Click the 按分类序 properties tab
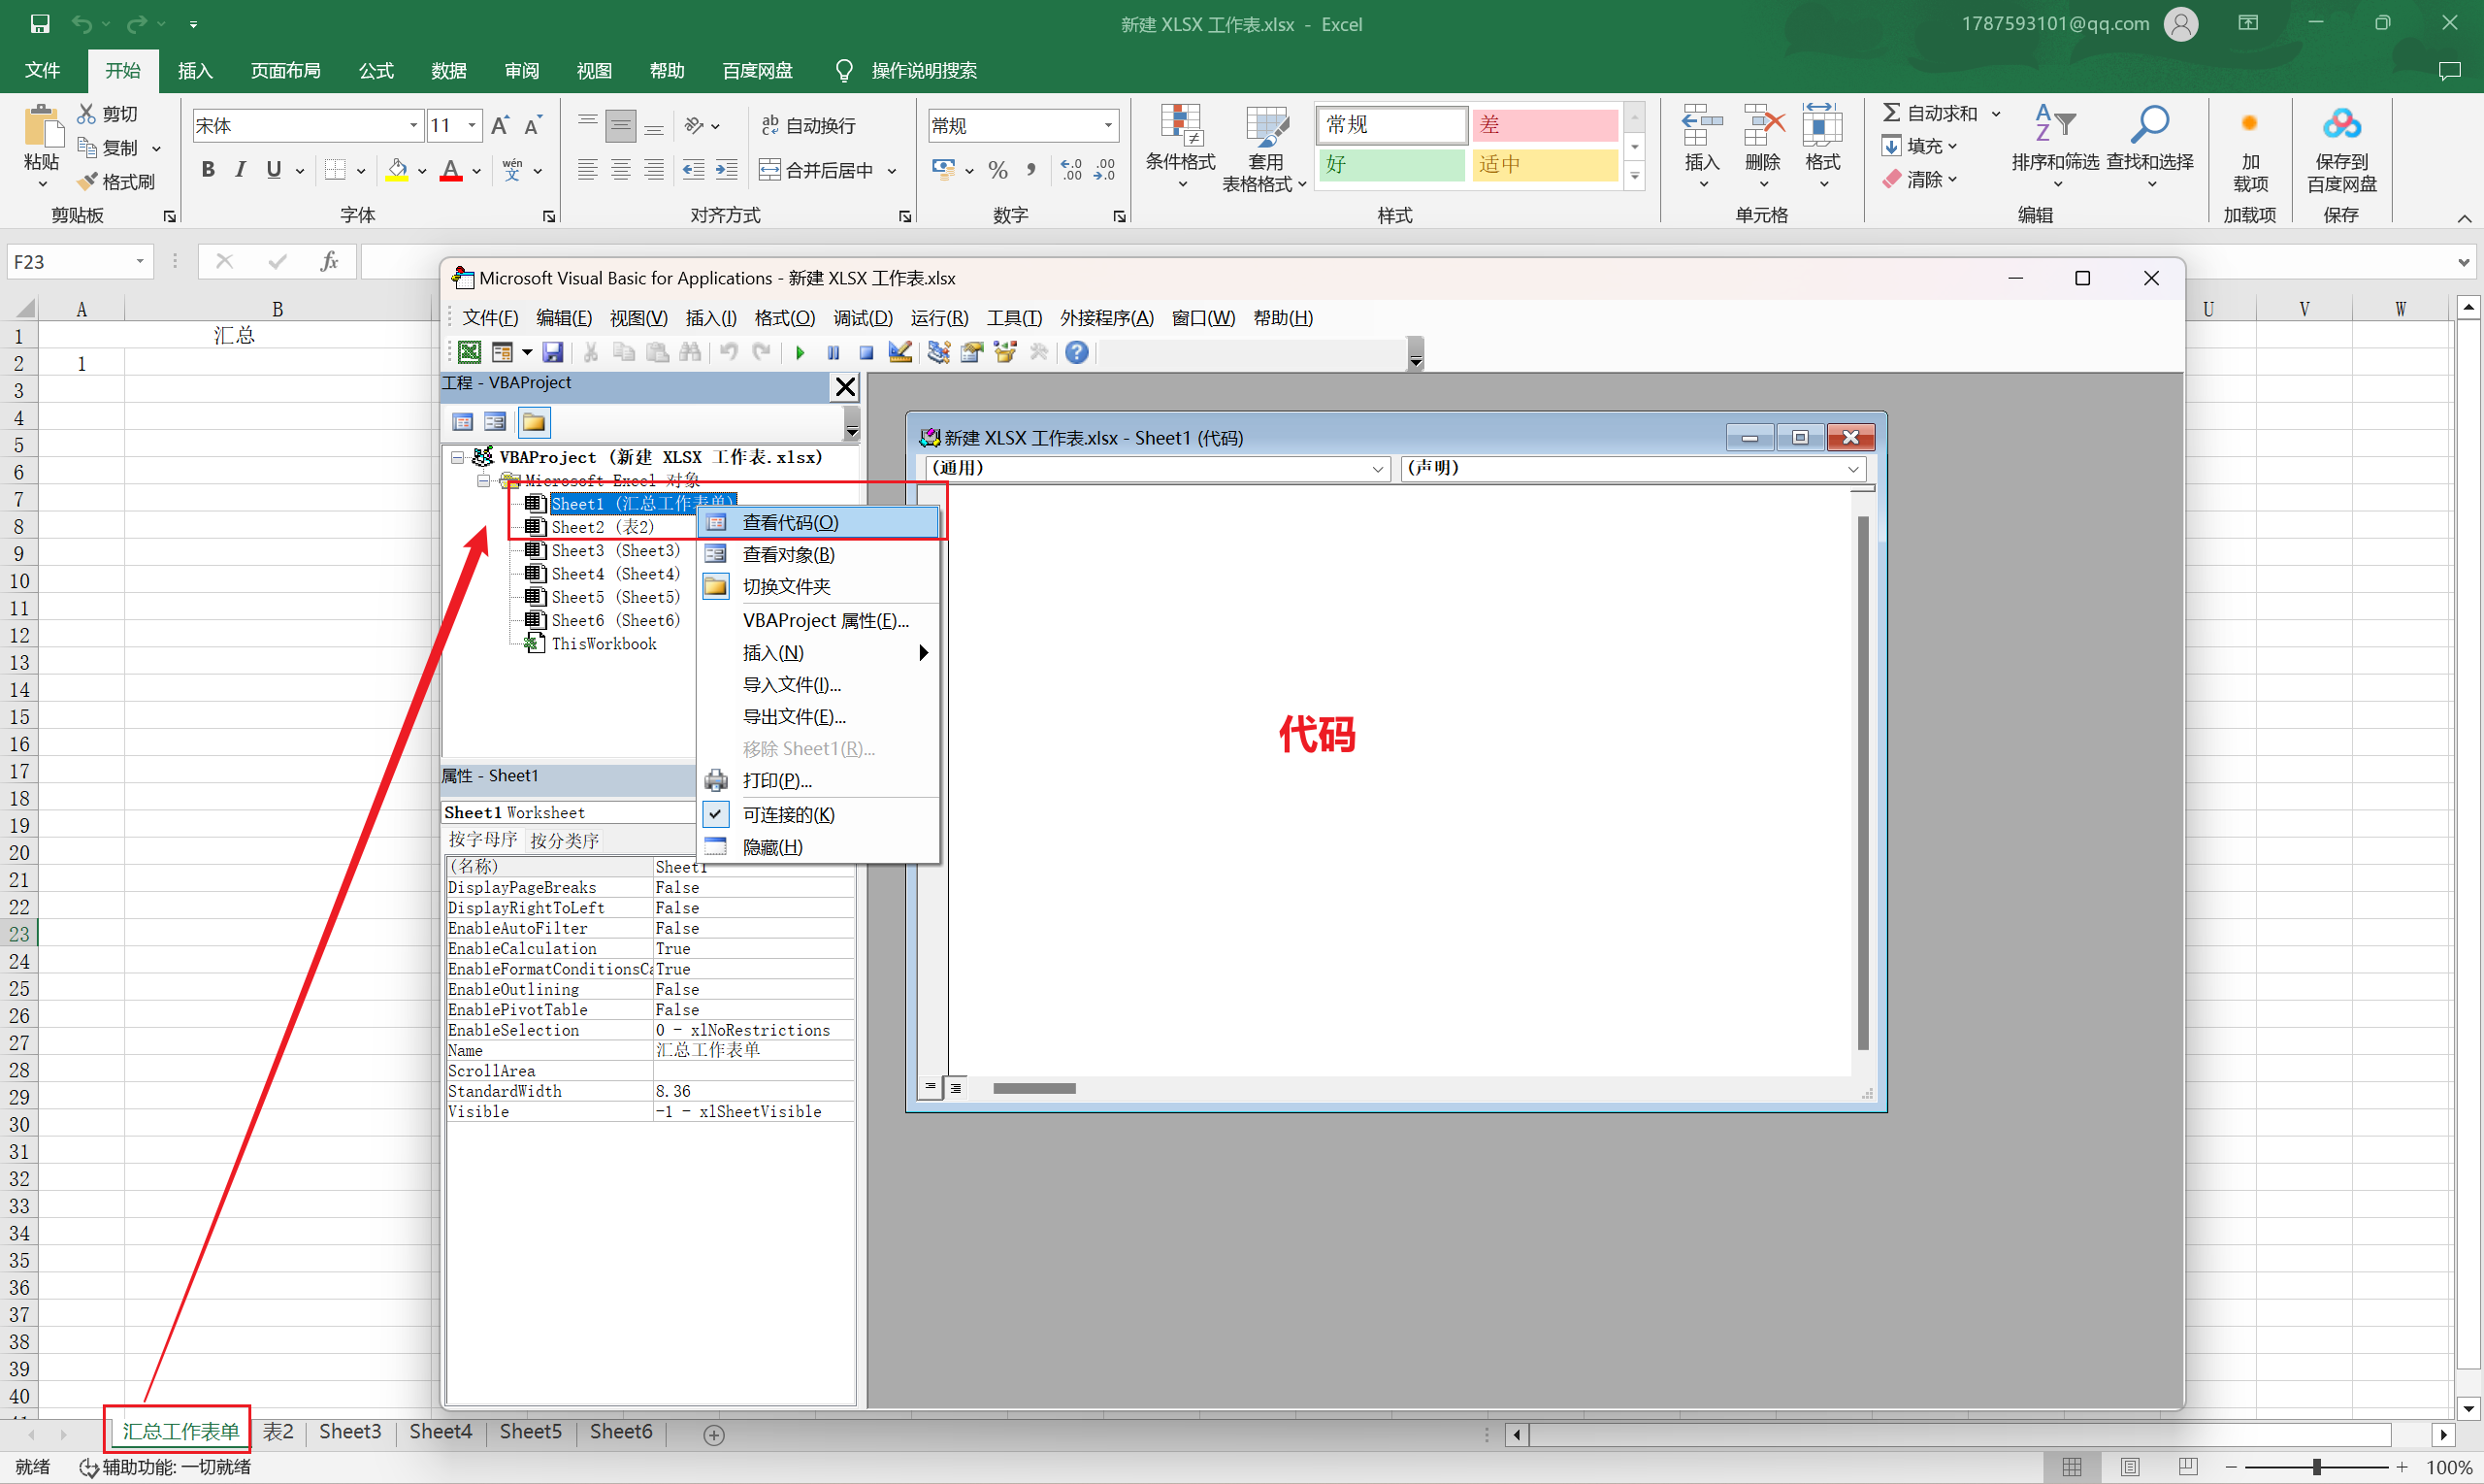Image resolution: width=2484 pixels, height=1484 pixels. pyautogui.click(x=565, y=841)
